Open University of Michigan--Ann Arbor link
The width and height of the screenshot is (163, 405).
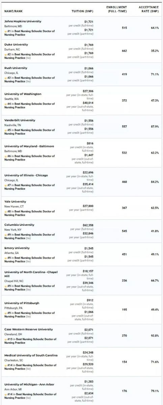[x=29, y=384]
